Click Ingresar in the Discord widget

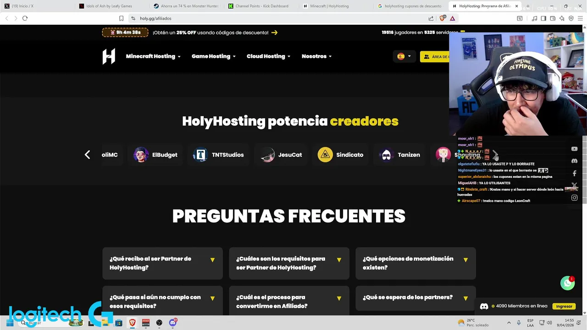[x=564, y=306]
